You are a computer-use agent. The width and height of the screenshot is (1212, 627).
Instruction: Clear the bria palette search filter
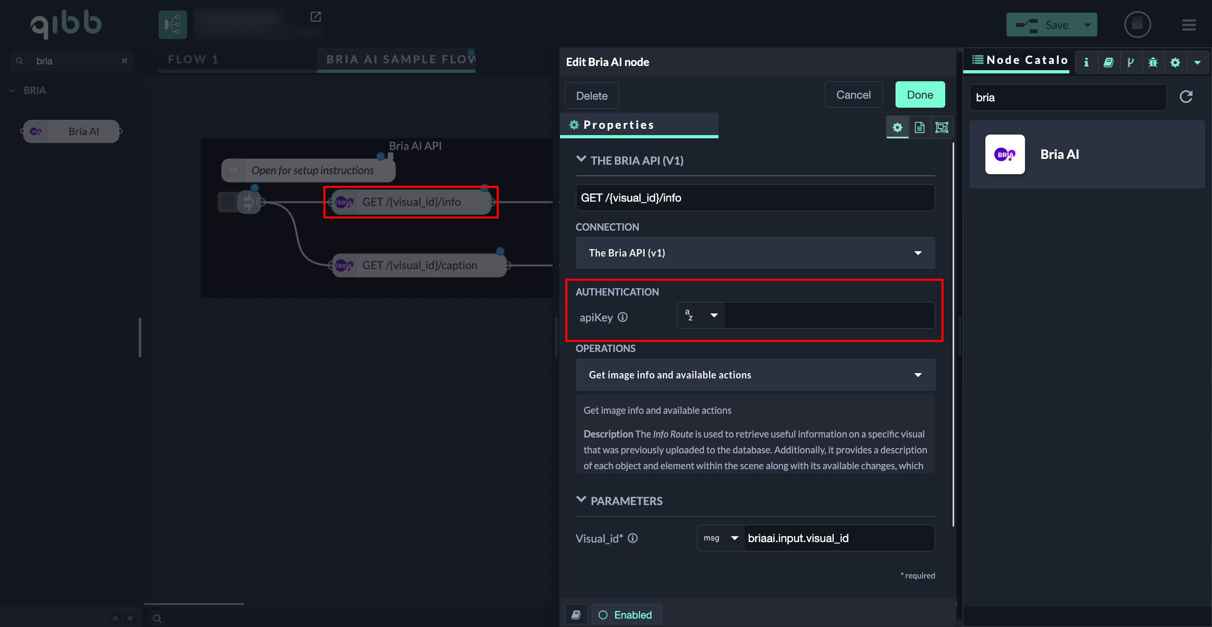(x=124, y=61)
